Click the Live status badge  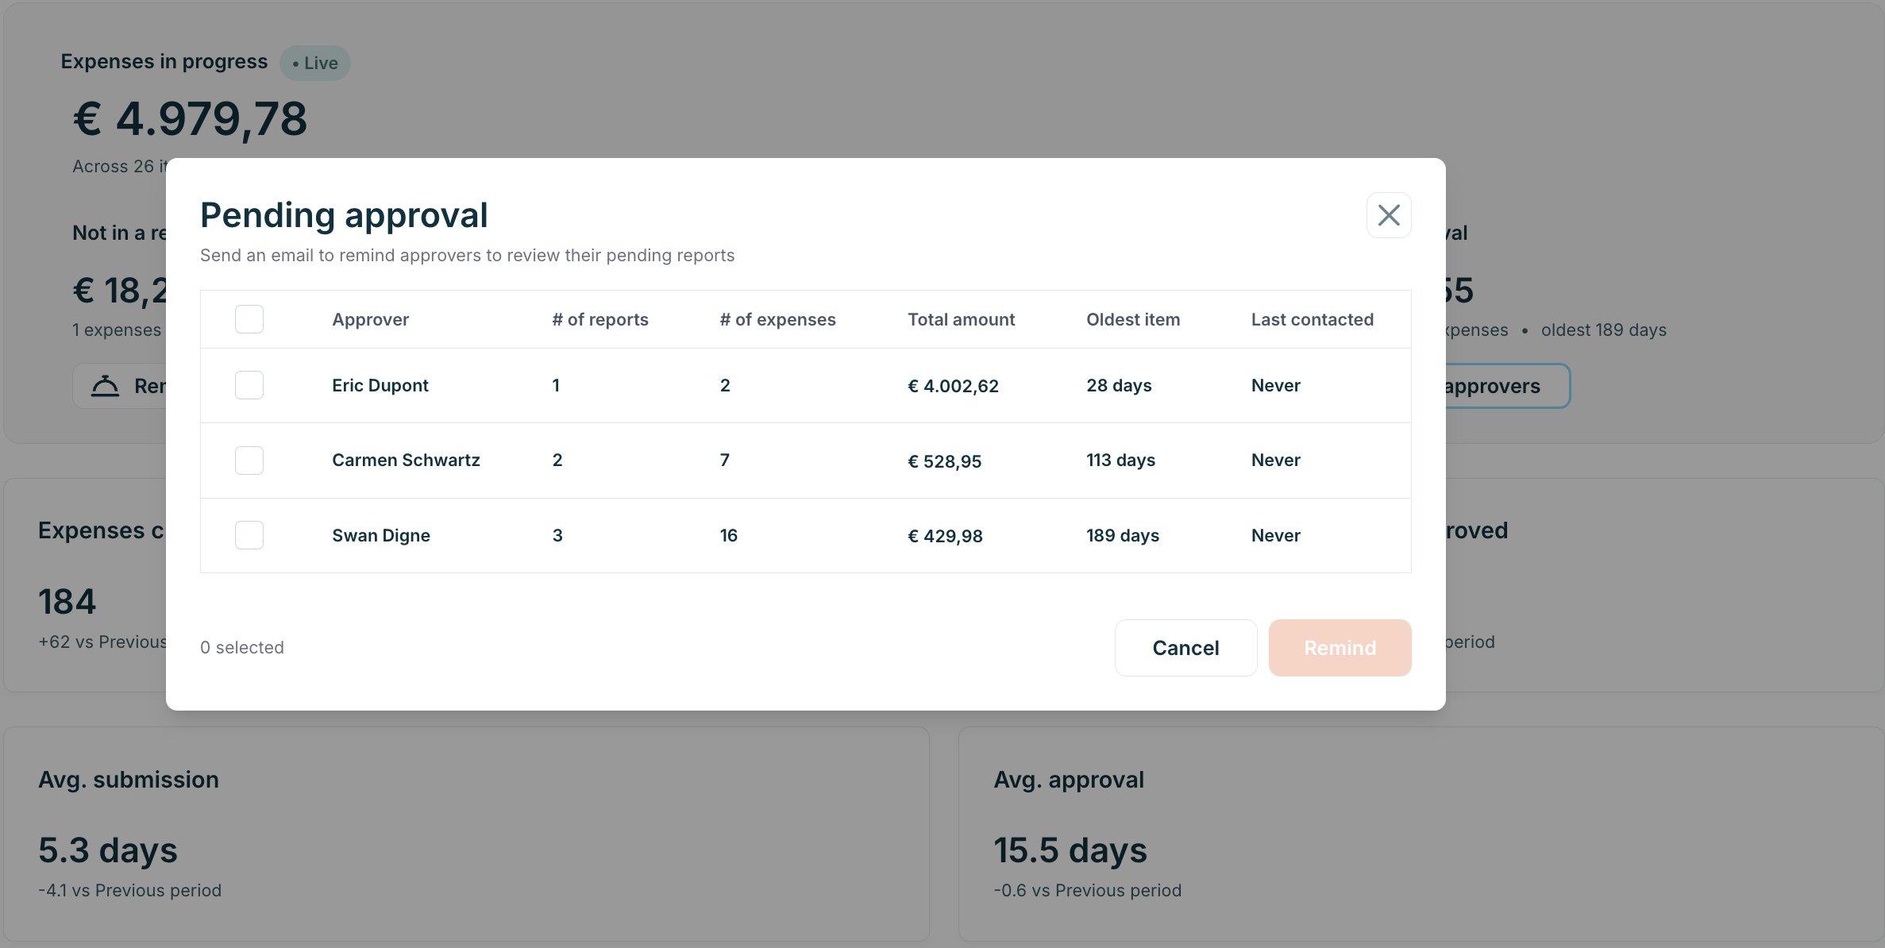[x=314, y=63]
